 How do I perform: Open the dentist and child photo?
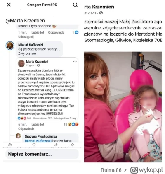pyautogui.click(x=123, y=107)
